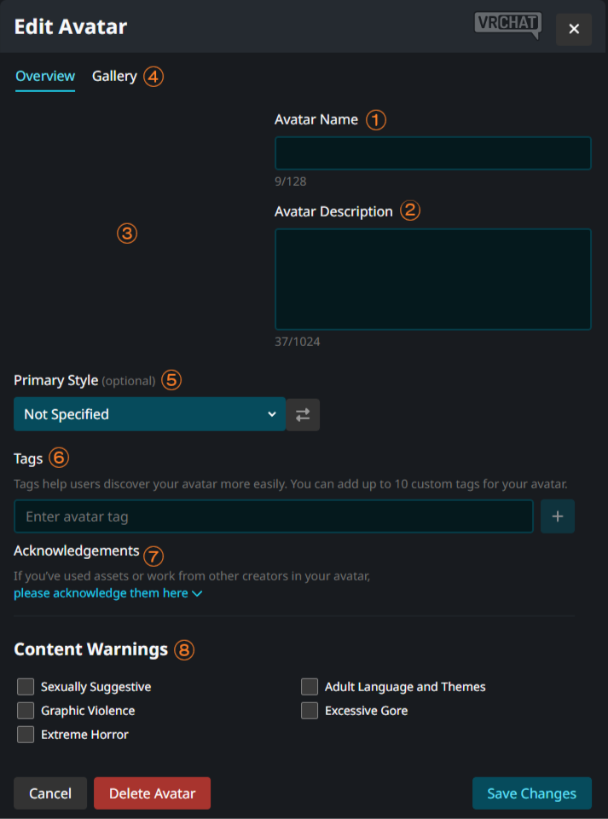Switch to the Gallery tab
Image resolution: width=608 pixels, height=819 pixels.
114,76
